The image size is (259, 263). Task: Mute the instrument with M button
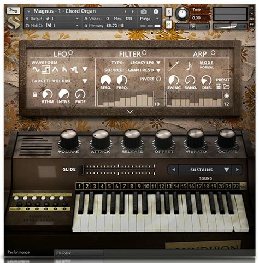pos(169,25)
